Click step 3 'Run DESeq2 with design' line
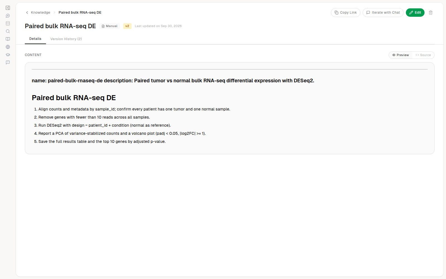This screenshot has width=446, height=279. pyautogui.click(x=105, y=125)
